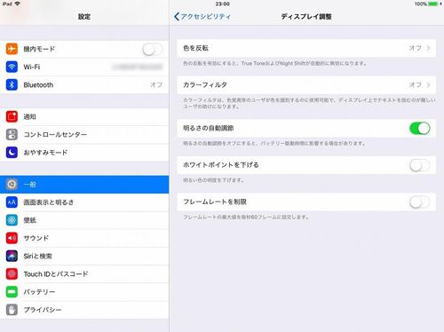Tap the General (一般) gear icon
The width and height of the screenshot is (444, 332).
point(12,185)
